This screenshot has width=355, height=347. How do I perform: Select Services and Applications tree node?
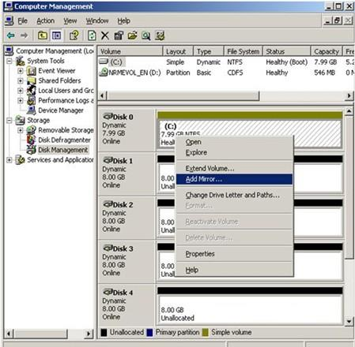click(x=60, y=160)
